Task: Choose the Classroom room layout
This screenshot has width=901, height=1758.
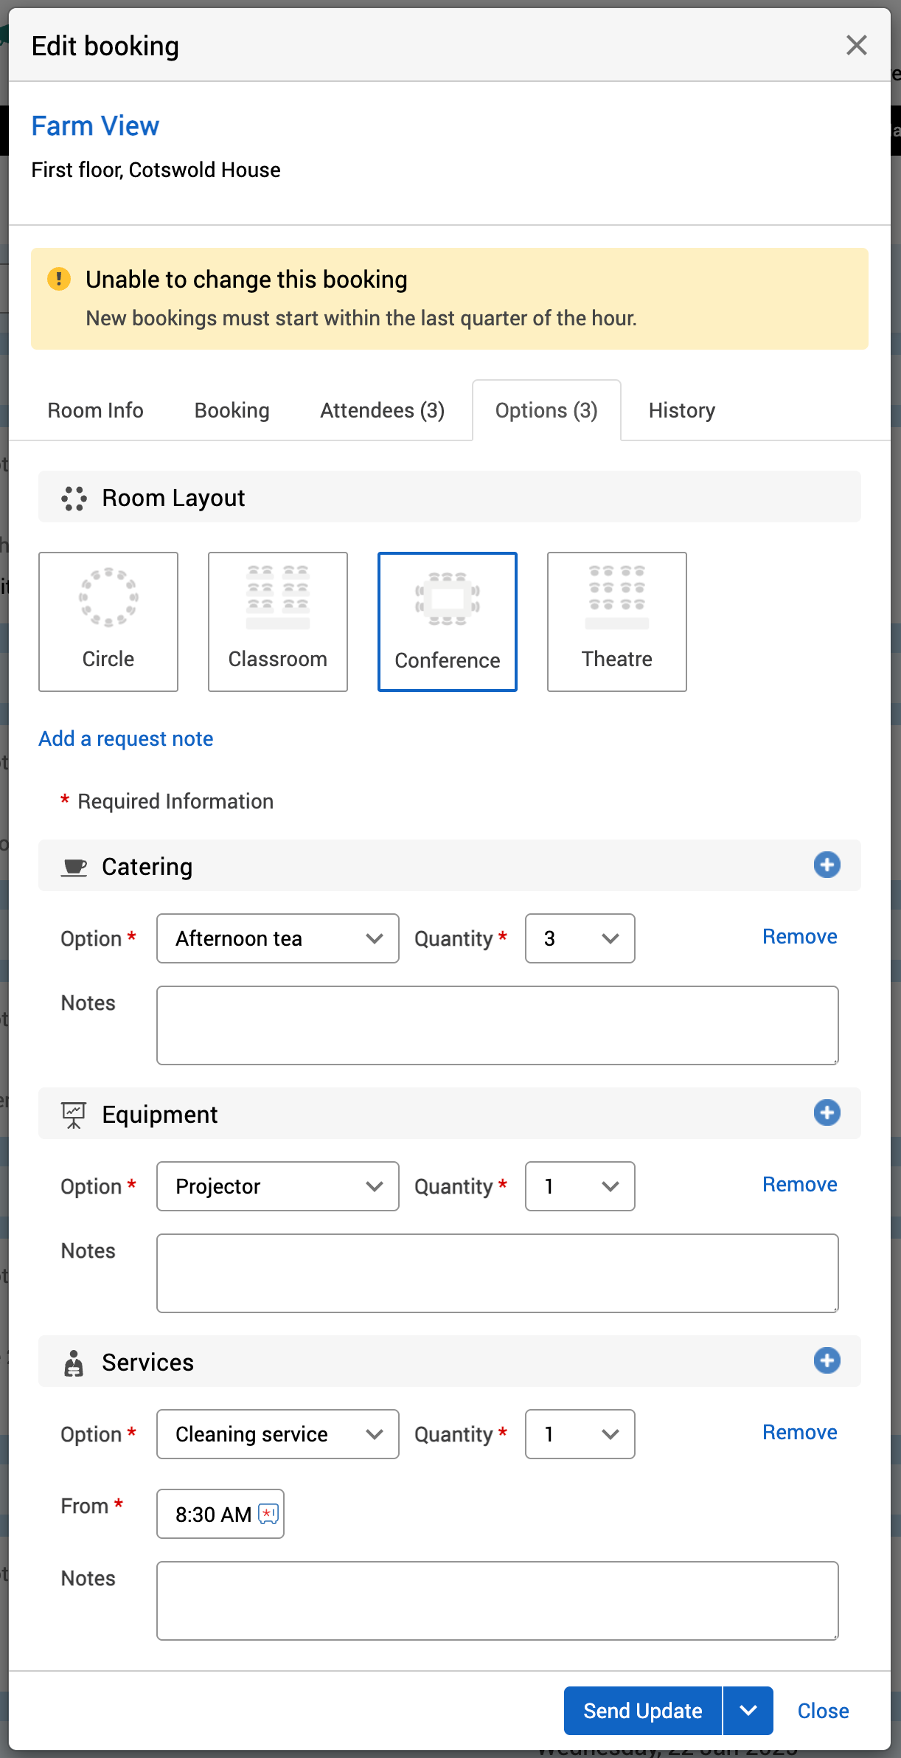Action: click(x=278, y=621)
